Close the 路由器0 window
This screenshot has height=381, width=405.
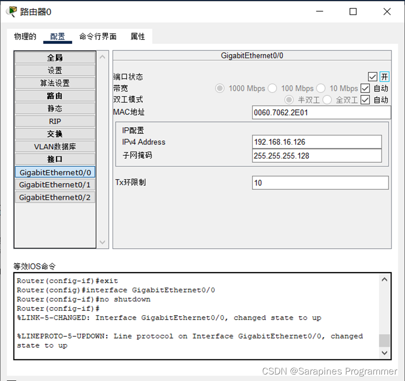[387, 11]
